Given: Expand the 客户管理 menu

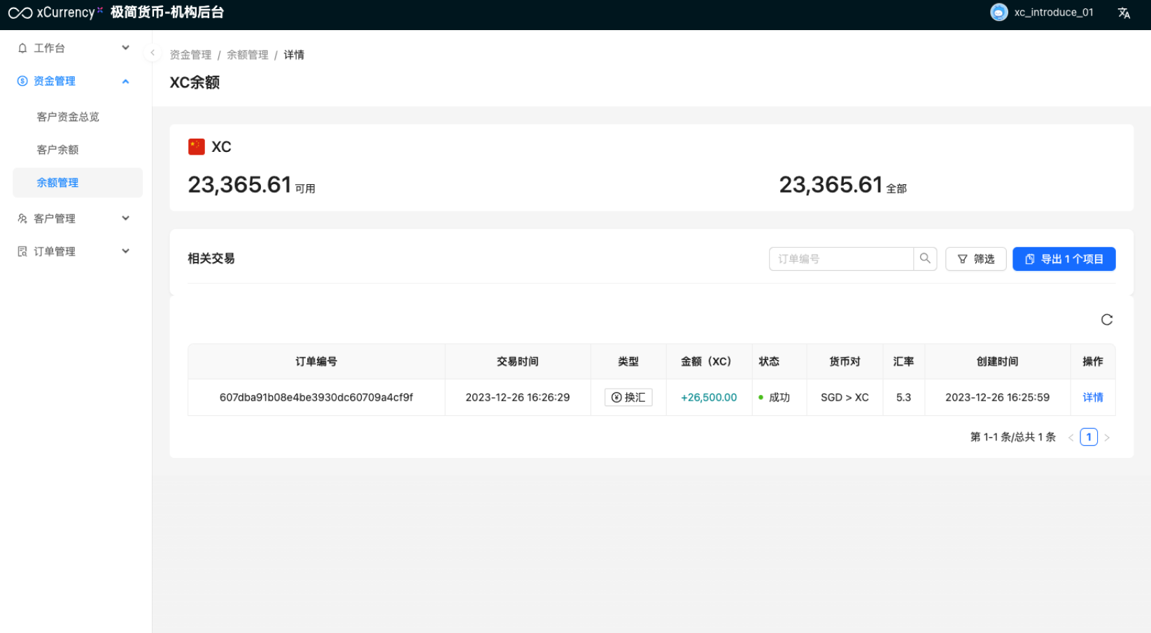Looking at the screenshot, I should pos(73,218).
